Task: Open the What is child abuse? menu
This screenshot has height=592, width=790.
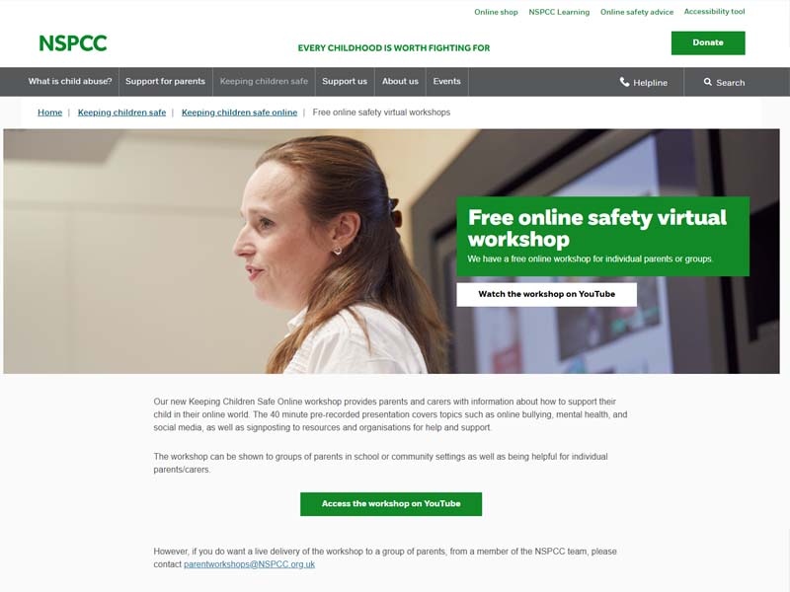Action: (x=70, y=81)
